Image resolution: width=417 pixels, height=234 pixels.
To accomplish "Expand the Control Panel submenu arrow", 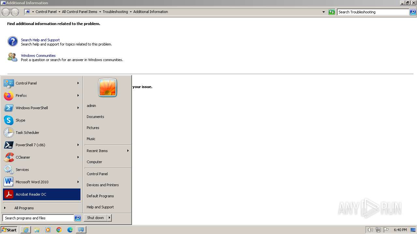I will 78,83.
